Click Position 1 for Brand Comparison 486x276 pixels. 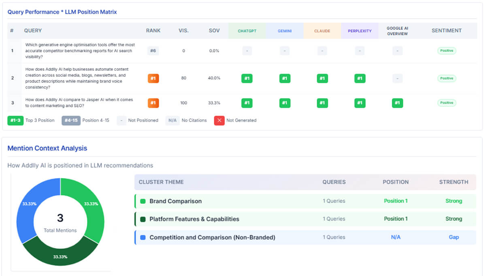coord(396,201)
